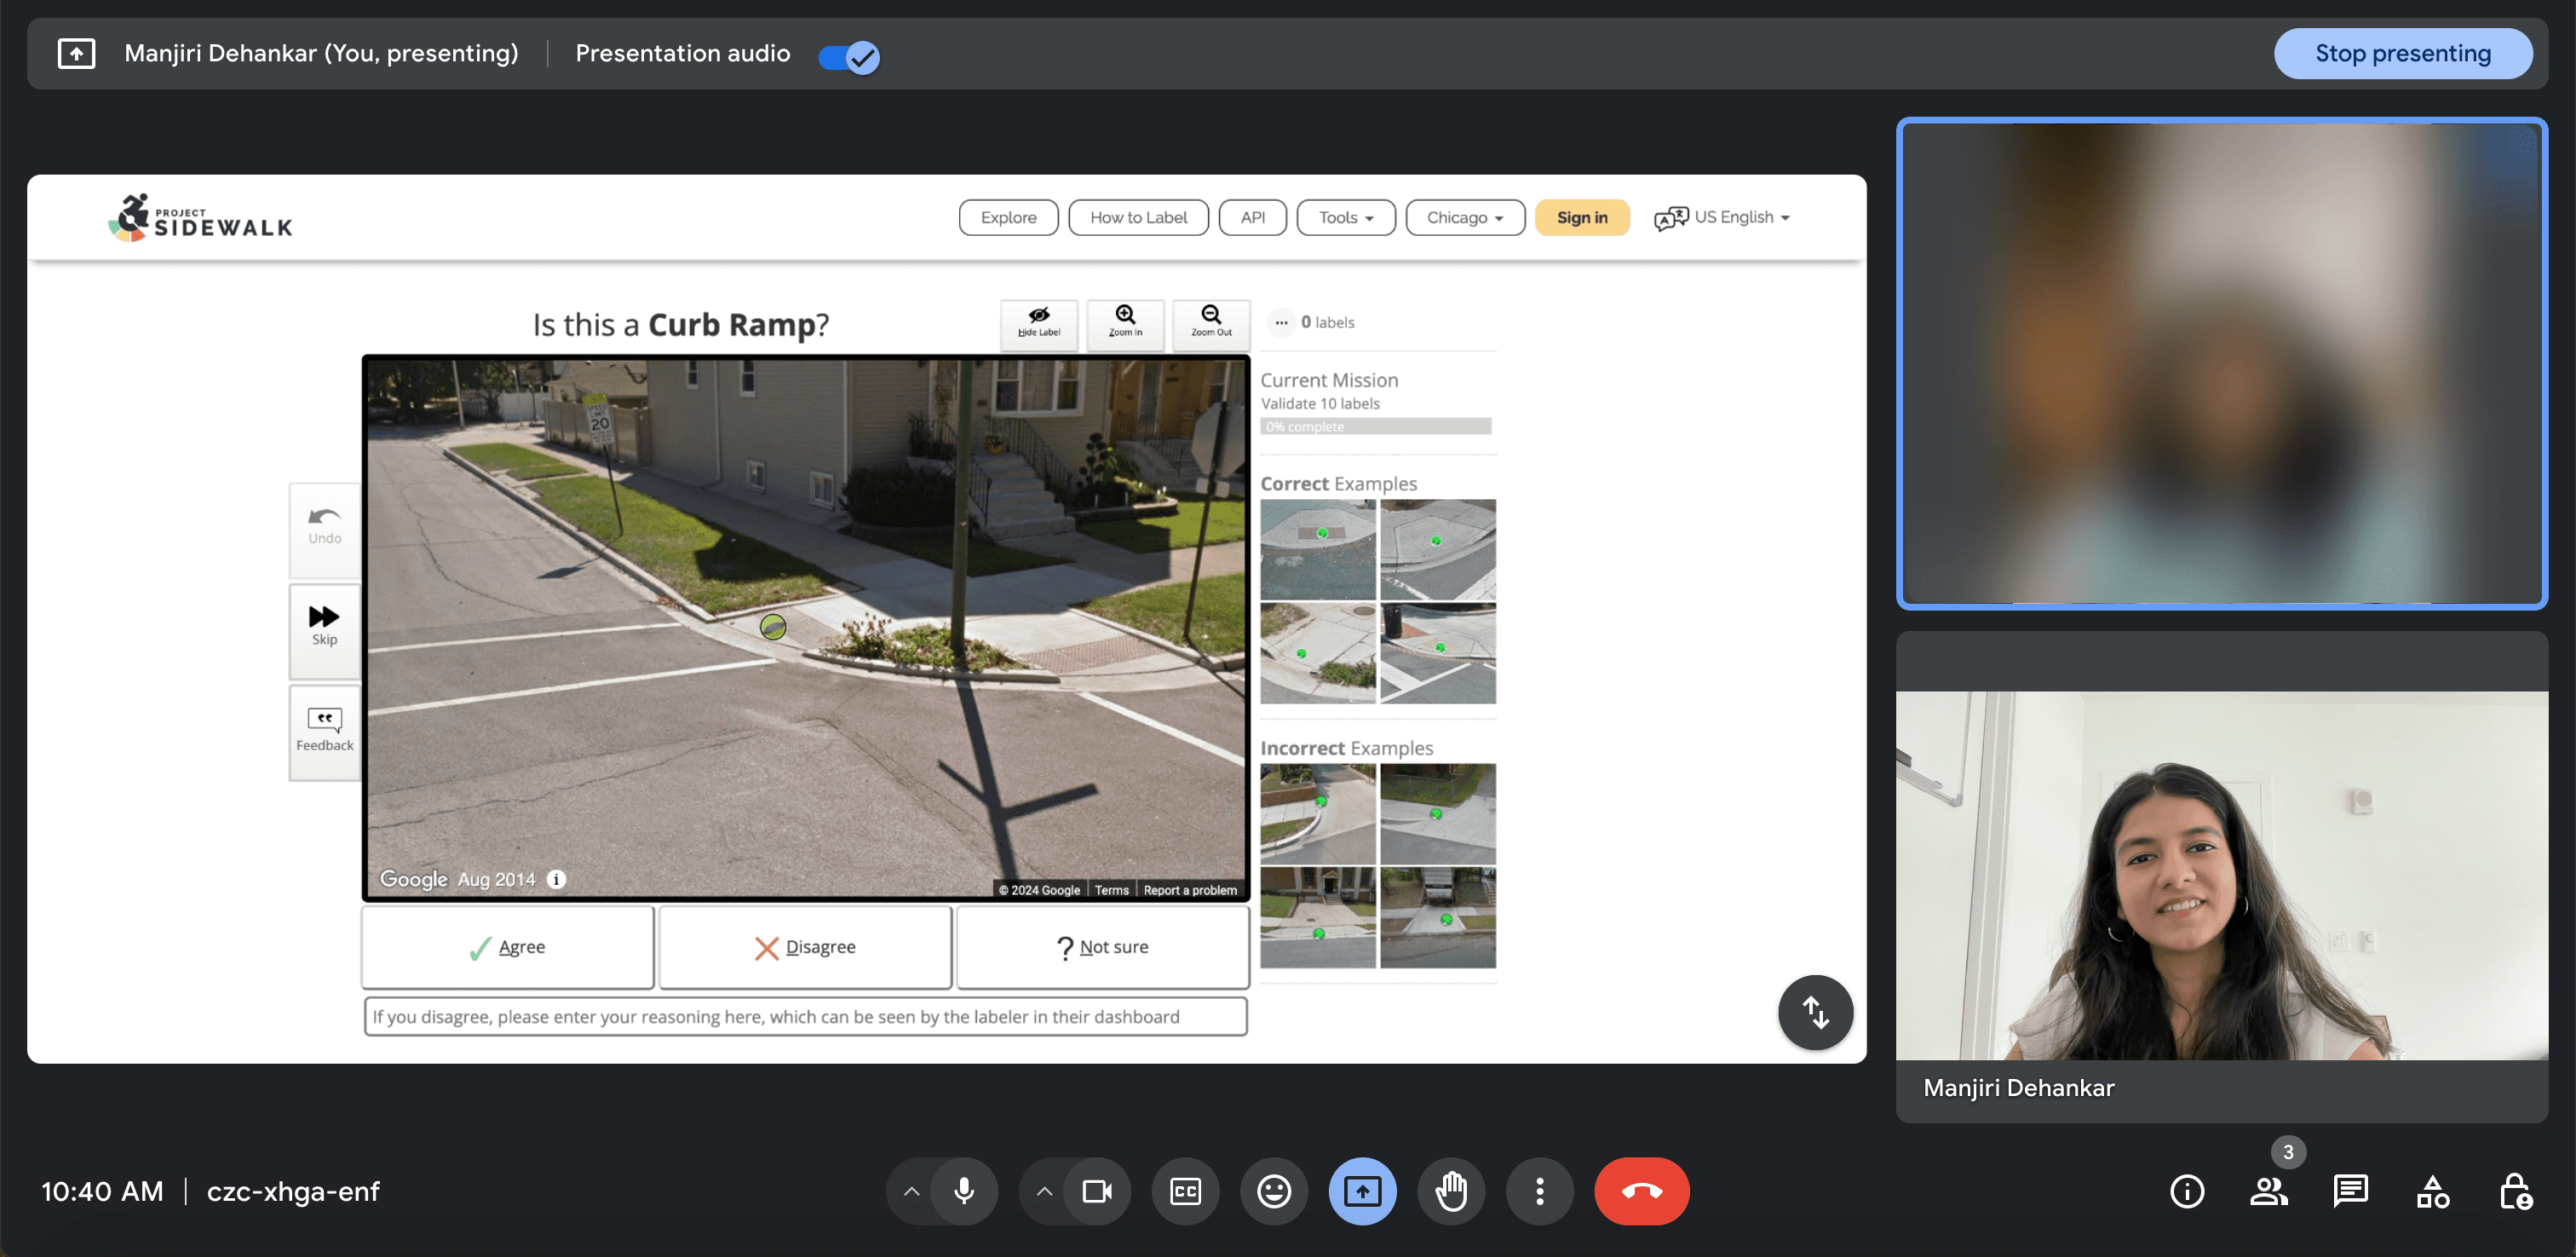Click the mission progress bar
This screenshot has height=1257, width=2576.
tap(1375, 426)
